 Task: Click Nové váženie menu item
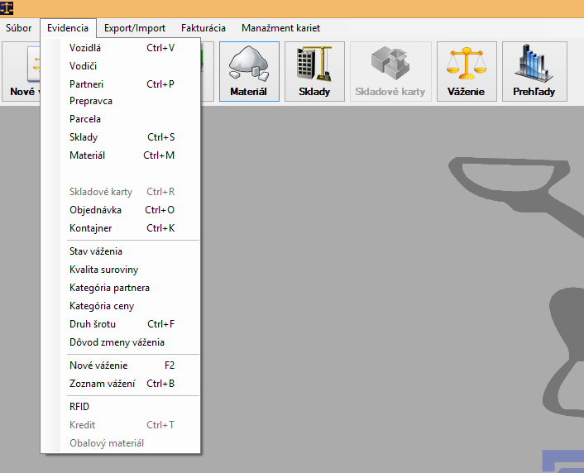(98, 365)
